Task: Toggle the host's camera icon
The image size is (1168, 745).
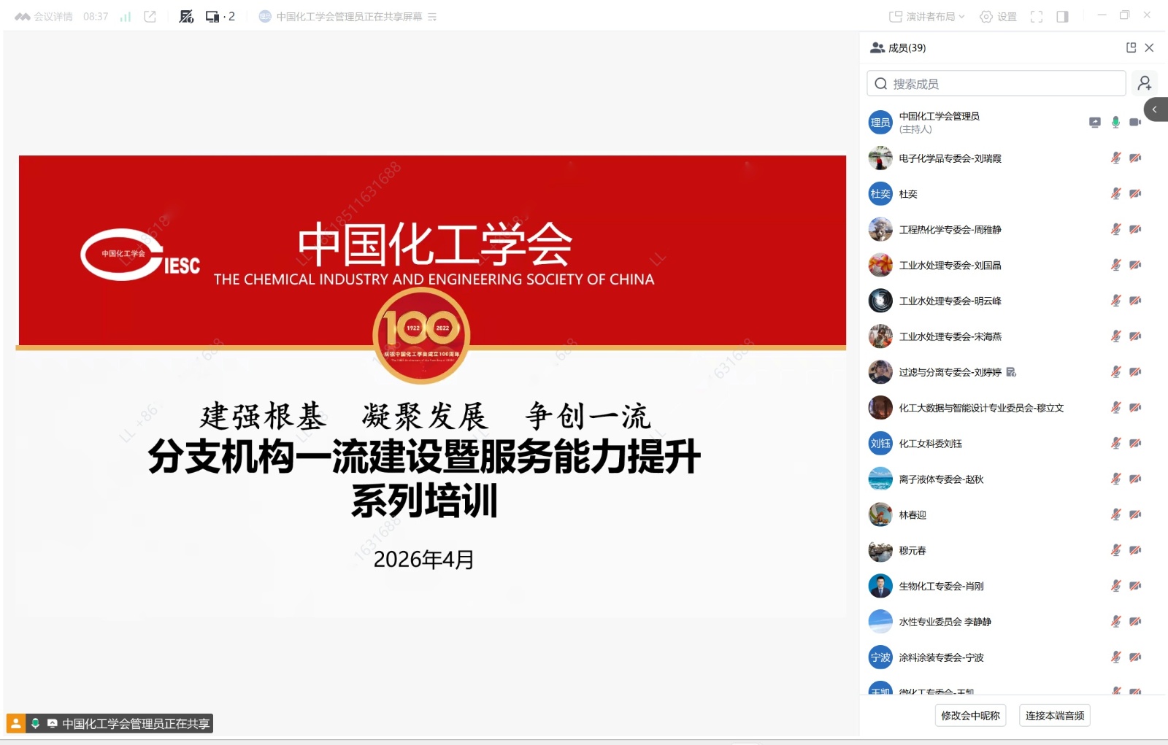Action: (x=1134, y=123)
